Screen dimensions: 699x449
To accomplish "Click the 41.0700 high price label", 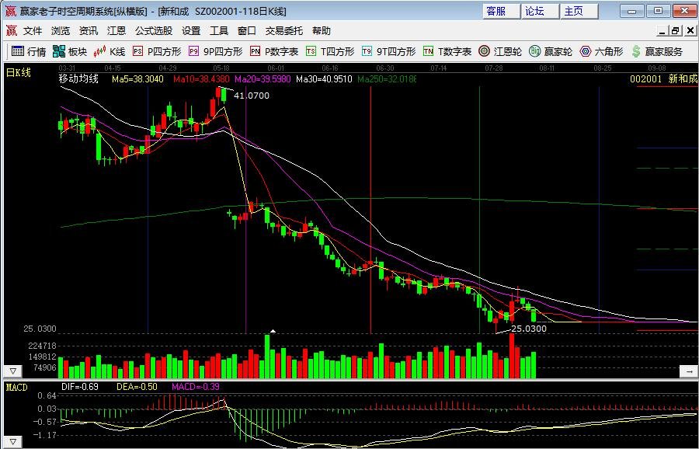I will pos(252,96).
